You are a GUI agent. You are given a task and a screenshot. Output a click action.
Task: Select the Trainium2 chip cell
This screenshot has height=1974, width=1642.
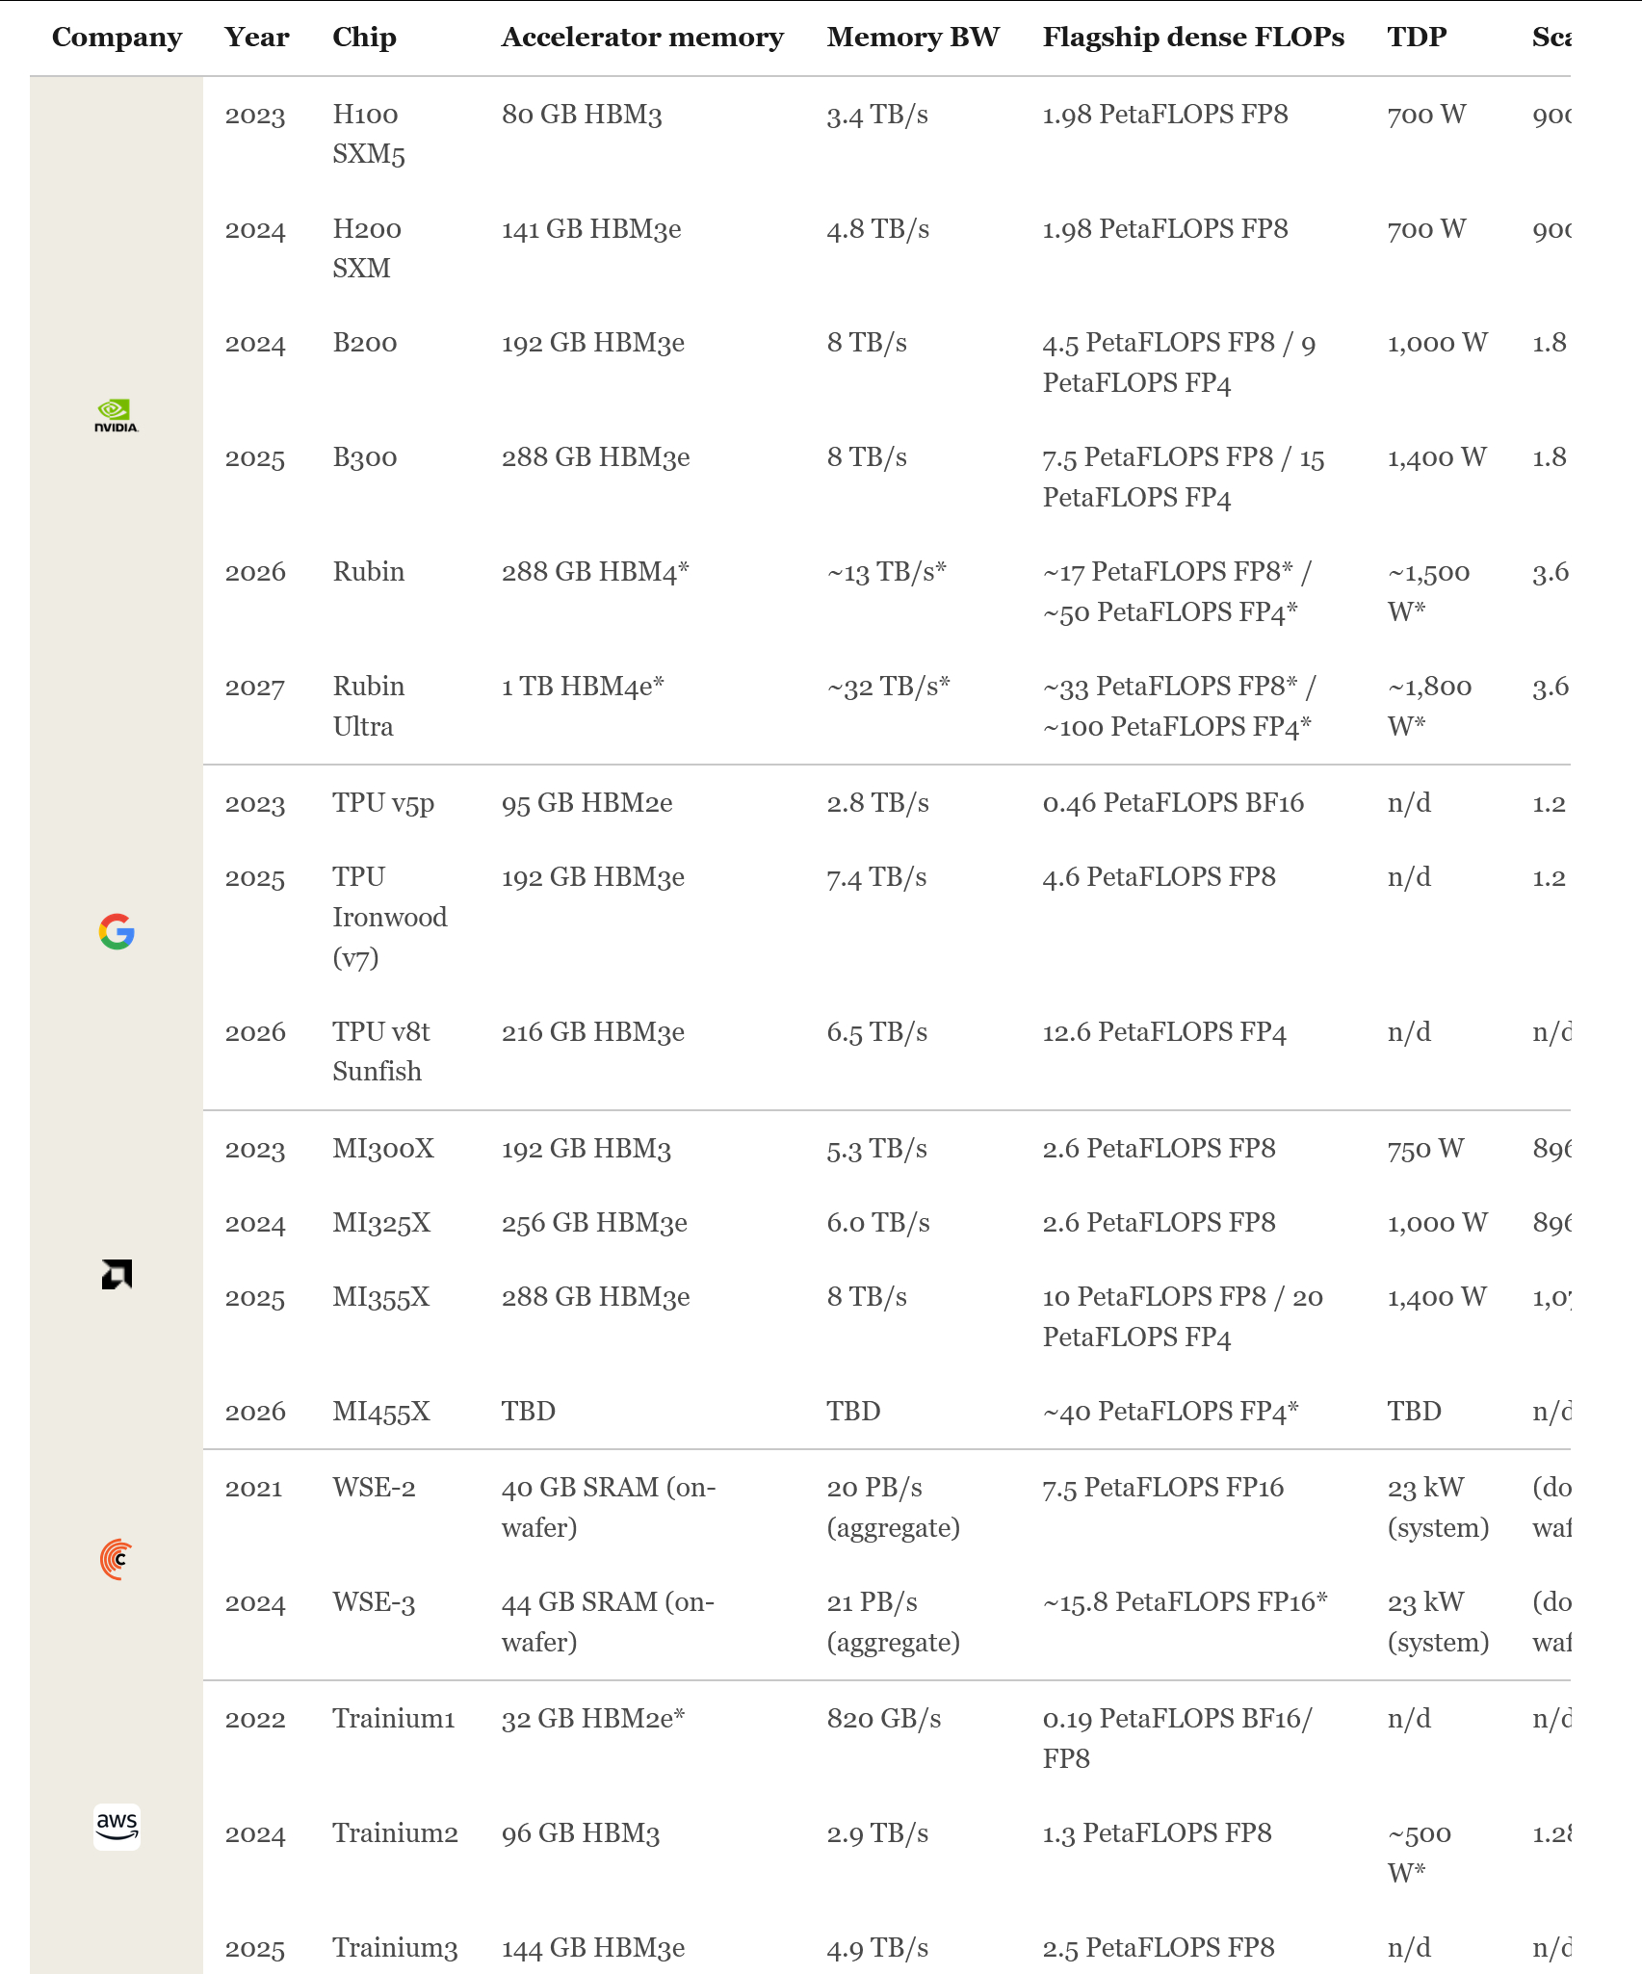coord(395,1832)
